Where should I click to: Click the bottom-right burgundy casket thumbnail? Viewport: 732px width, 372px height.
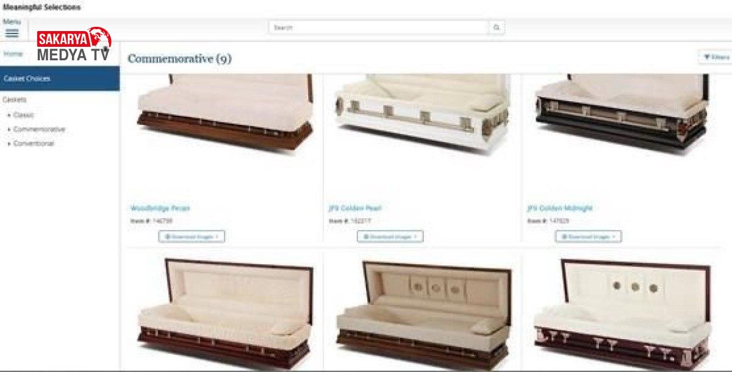[622, 314]
